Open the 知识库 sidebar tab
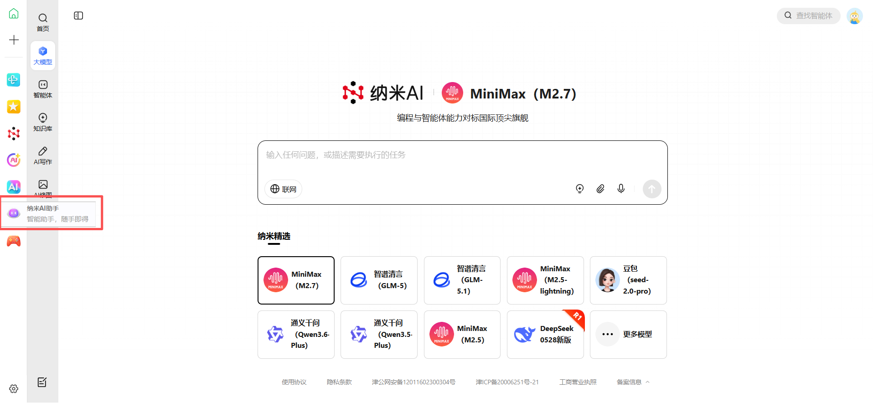This screenshot has width=873, height=403. click(x=43, y=122)
